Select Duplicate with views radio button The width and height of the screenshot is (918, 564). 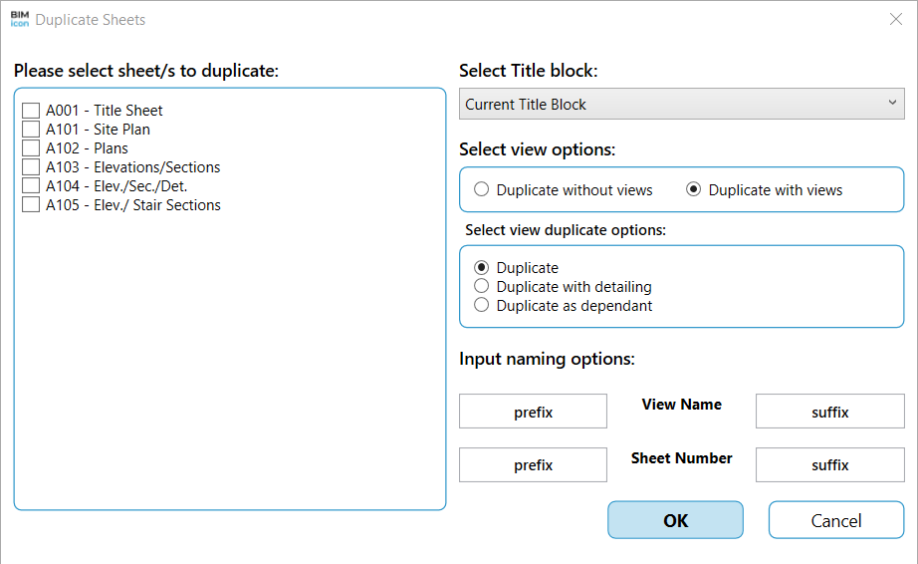pyautogui.click(x=694, y=190)
